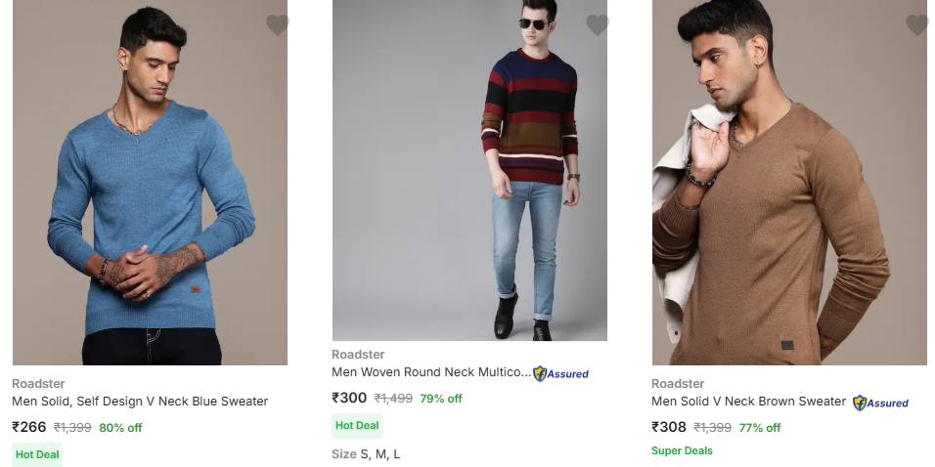Favorite the brown V neck sweater
Viewport: 935px width, 467px height.
coord(917,25)
